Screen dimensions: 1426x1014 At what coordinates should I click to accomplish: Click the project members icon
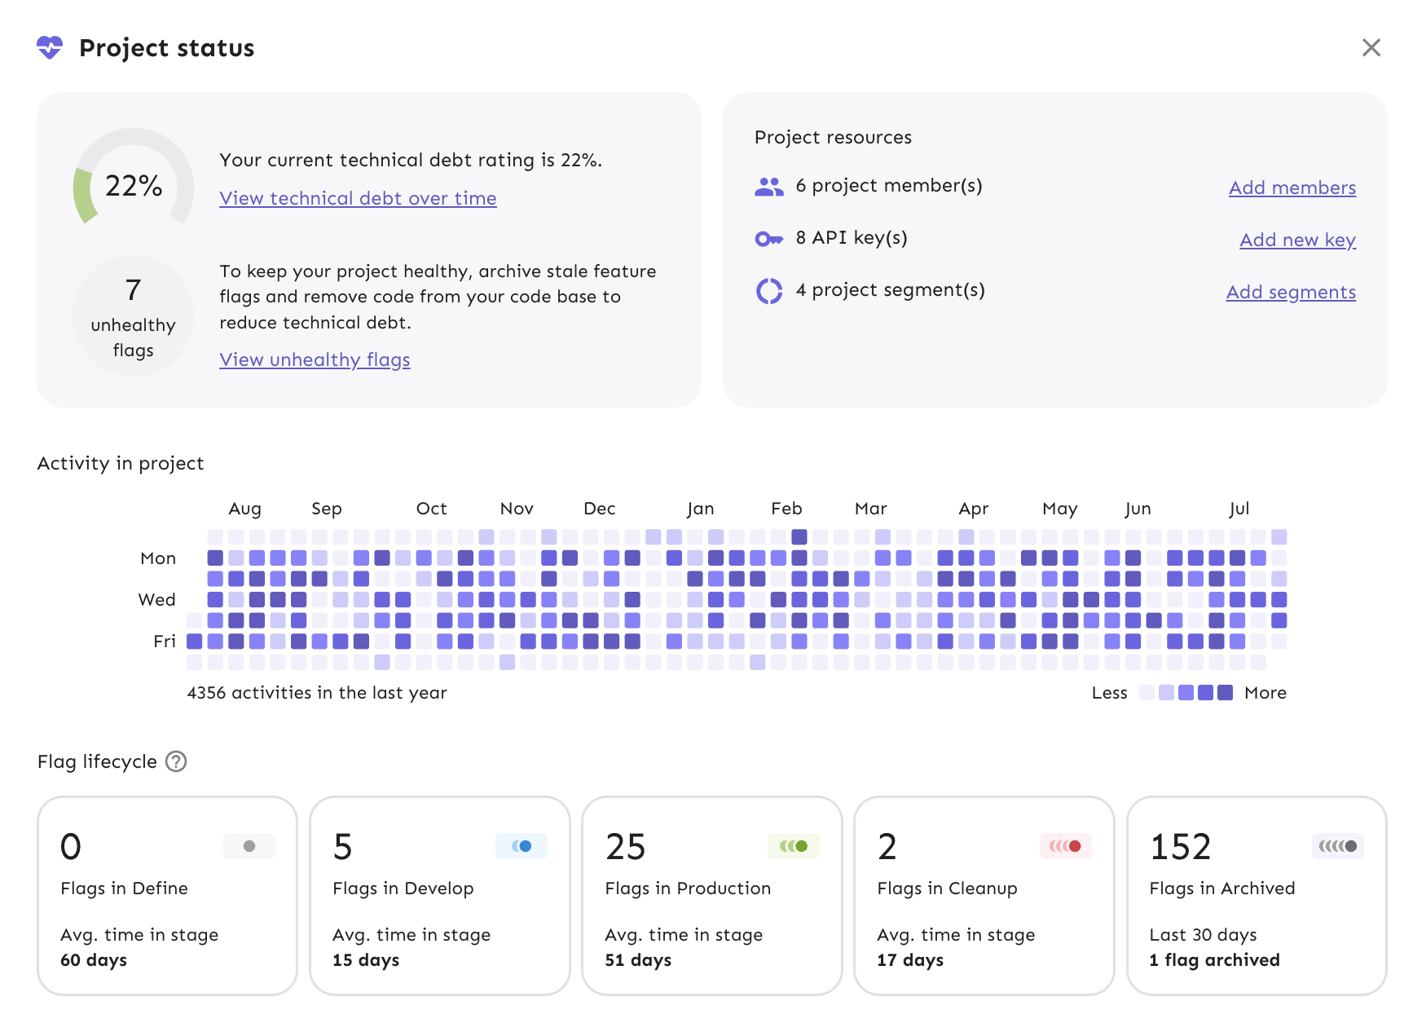coord(769,186)
